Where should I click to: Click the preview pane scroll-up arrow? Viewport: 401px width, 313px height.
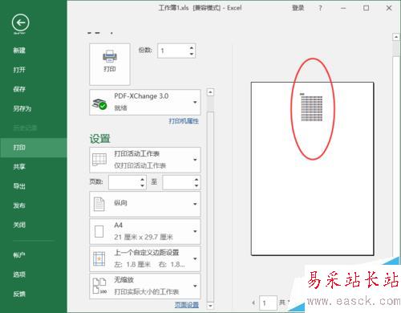pos(396,37)
